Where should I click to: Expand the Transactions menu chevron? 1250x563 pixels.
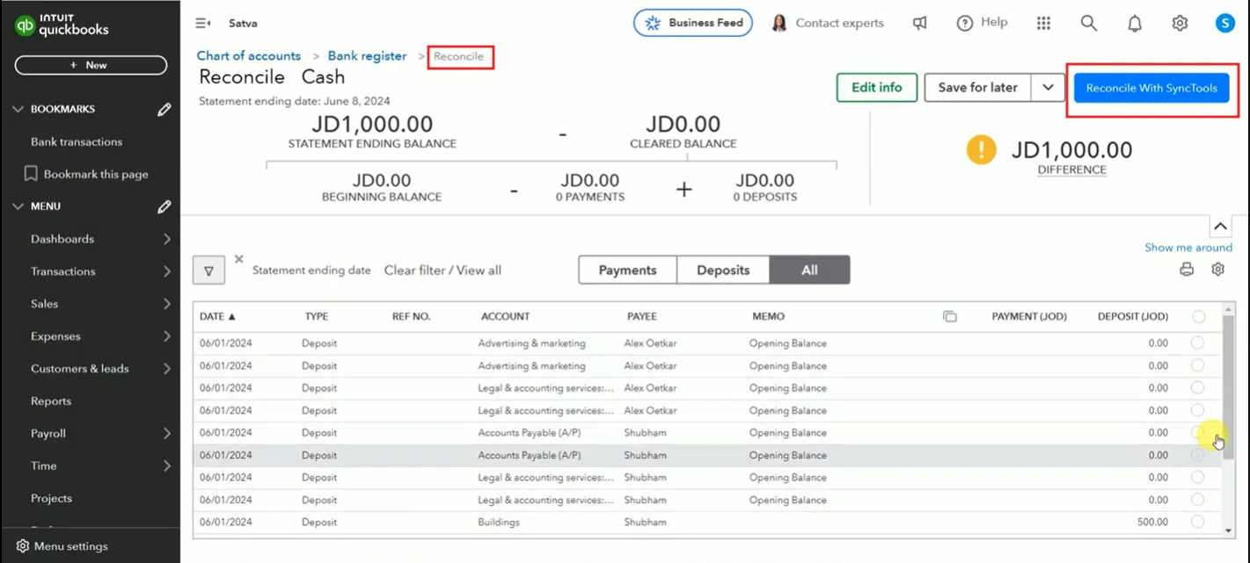coord(166,271)
